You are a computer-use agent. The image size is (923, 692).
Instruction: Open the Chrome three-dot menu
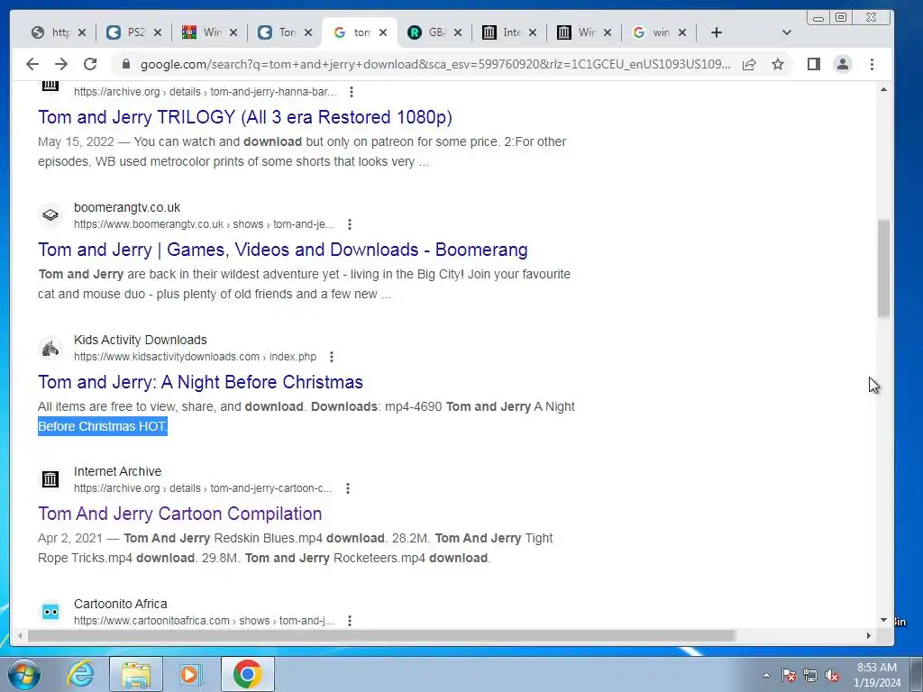coord(872,64)
